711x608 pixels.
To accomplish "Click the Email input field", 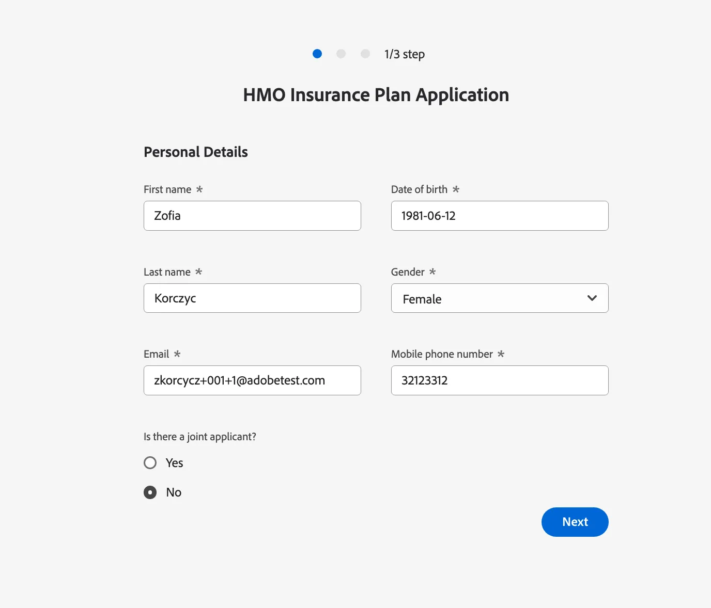I will click(x=252, y=380).
